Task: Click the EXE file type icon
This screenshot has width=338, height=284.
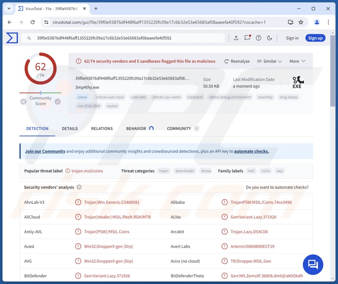Action: pos(297,83)
